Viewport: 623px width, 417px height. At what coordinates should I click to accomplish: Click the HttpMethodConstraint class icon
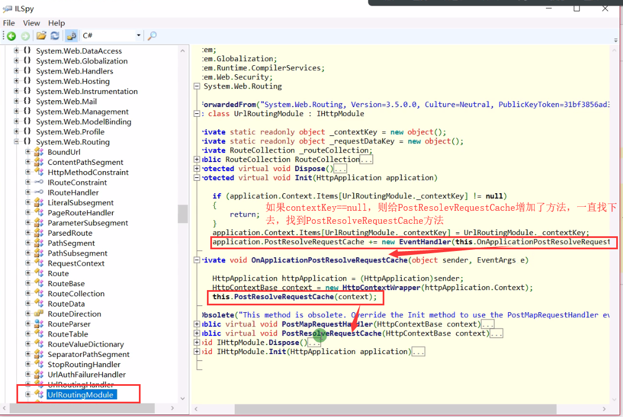(39, 172)
